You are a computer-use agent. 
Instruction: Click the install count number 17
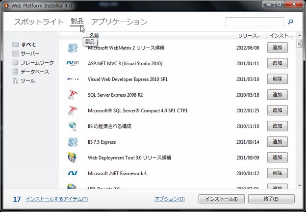17,199
